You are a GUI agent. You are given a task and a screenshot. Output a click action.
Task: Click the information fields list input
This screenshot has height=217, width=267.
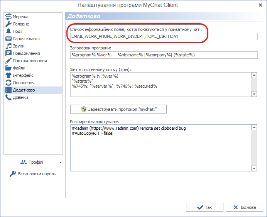pyautogui.click(x=164, y=36)
